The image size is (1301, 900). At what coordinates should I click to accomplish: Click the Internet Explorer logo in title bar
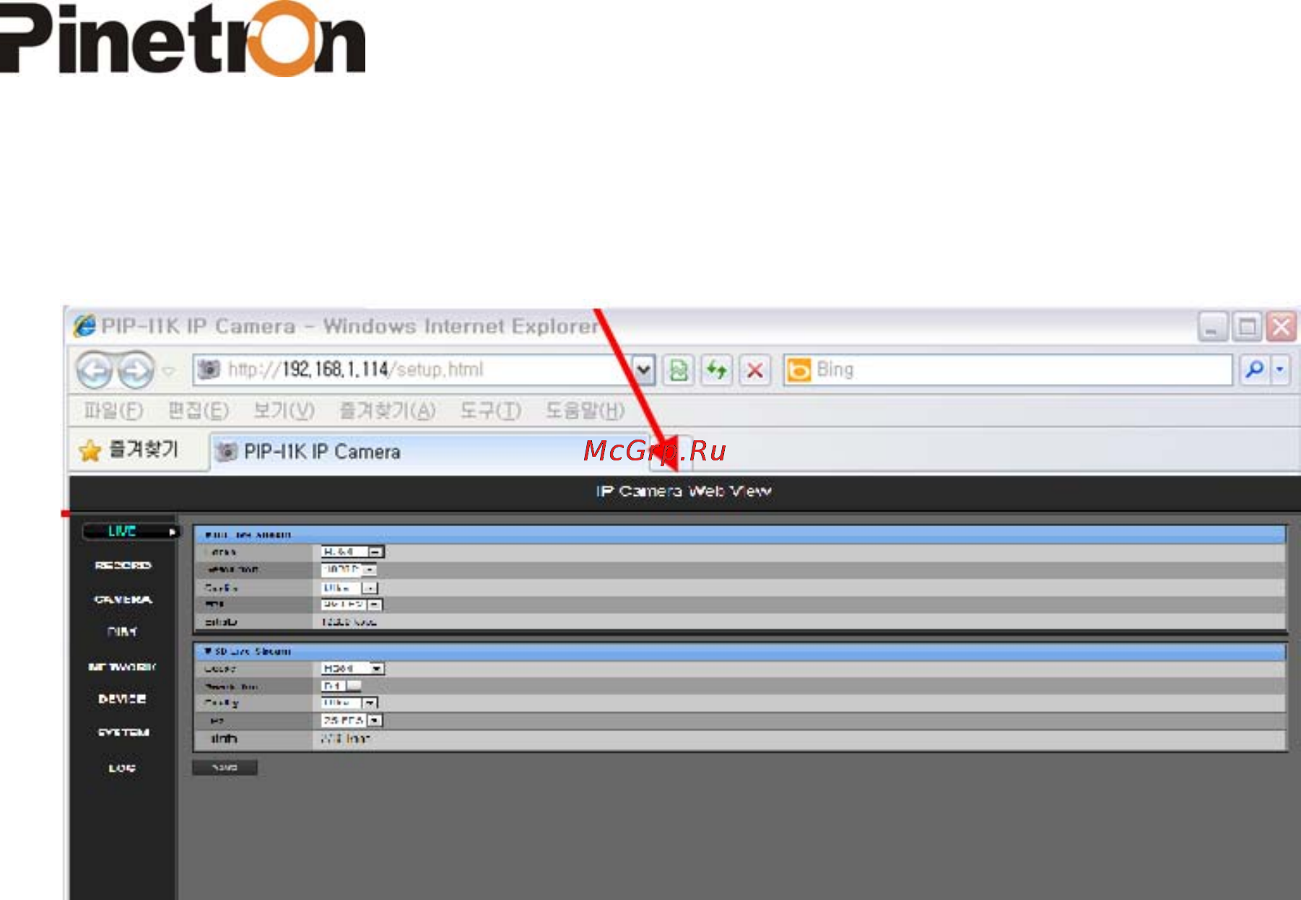pyautogui.click(x=84, y=326)
